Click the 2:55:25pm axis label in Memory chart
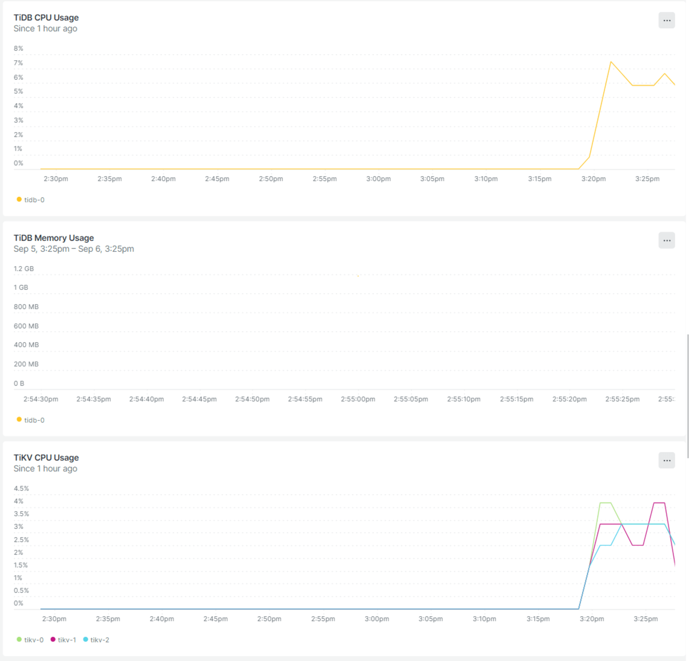The image size is (689, 661). tap(622, 399)
